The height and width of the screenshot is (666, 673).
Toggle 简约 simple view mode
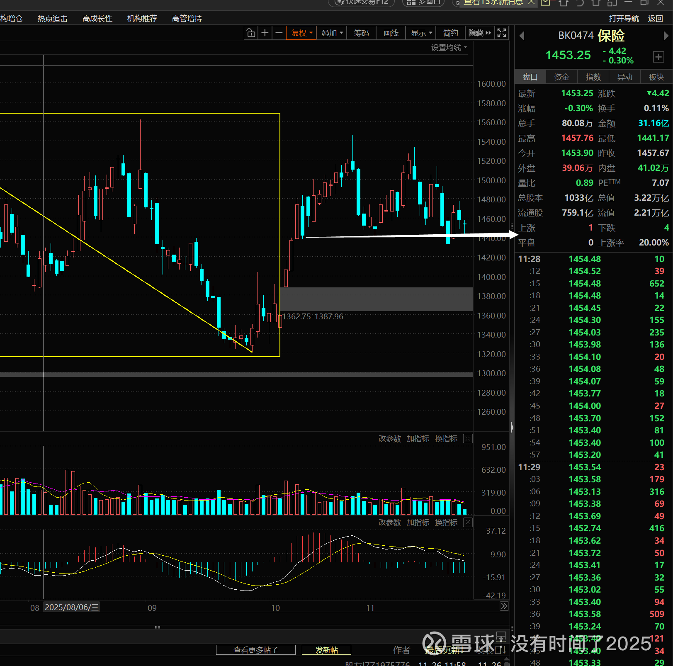click(x=450, y=33)
